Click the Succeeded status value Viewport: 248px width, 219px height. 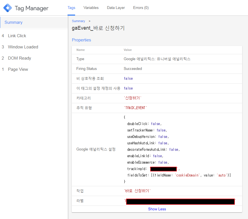pyautogui.click(x=133, y=69)
